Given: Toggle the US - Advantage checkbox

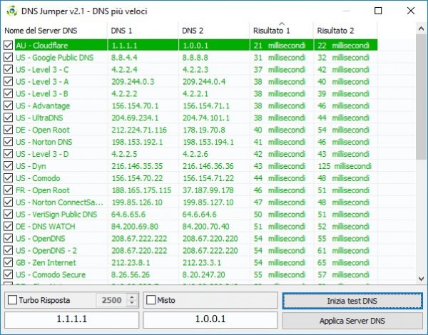Looking at the screenshot, I should point(8,105).
